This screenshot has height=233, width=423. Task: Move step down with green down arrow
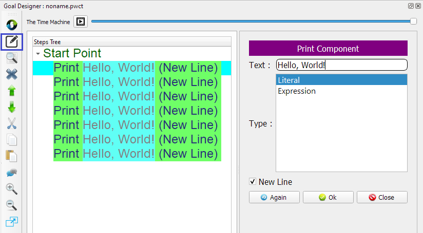[12, 108]
